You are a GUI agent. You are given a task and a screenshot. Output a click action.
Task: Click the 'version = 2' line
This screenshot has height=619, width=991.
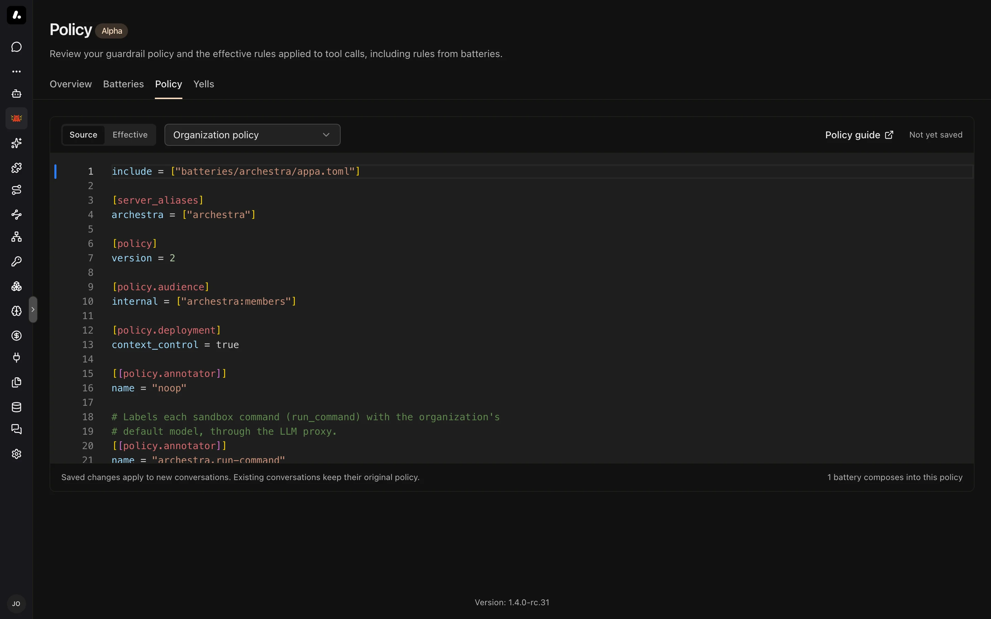[143, 258]
